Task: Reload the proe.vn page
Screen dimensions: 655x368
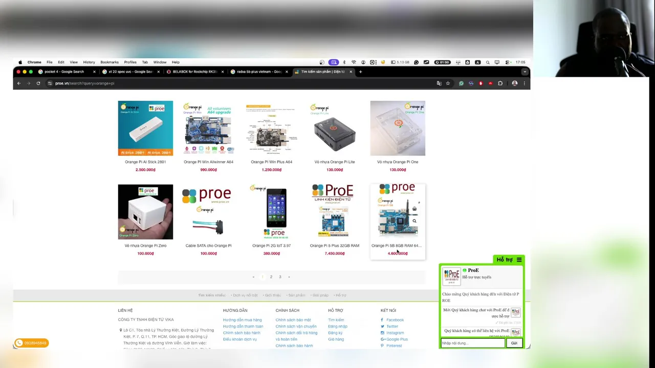Action: [38, 83]
